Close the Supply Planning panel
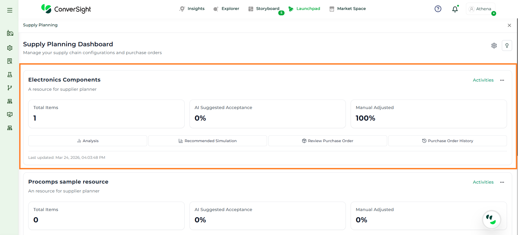The height and width of the screenshot is (235, 518). (x=509, y=25)
